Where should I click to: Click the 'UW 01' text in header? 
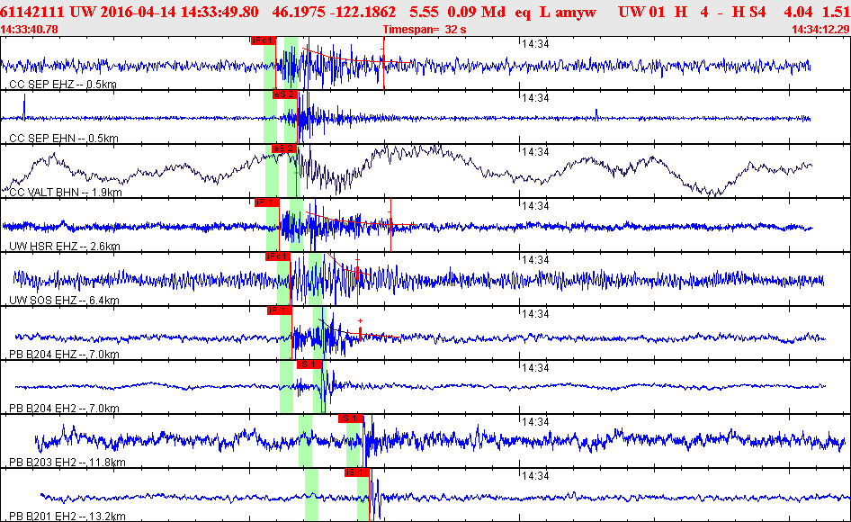pyautogui.click(x=641, y=12)
